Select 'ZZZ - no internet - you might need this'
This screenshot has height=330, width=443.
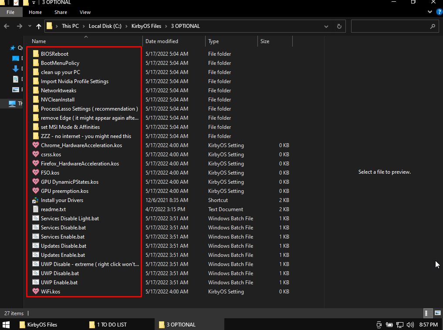tap(86, 136)
